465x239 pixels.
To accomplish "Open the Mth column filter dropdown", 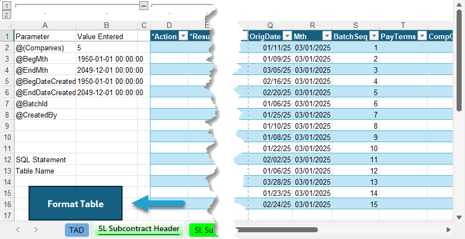I will click(x=327, y=36).
